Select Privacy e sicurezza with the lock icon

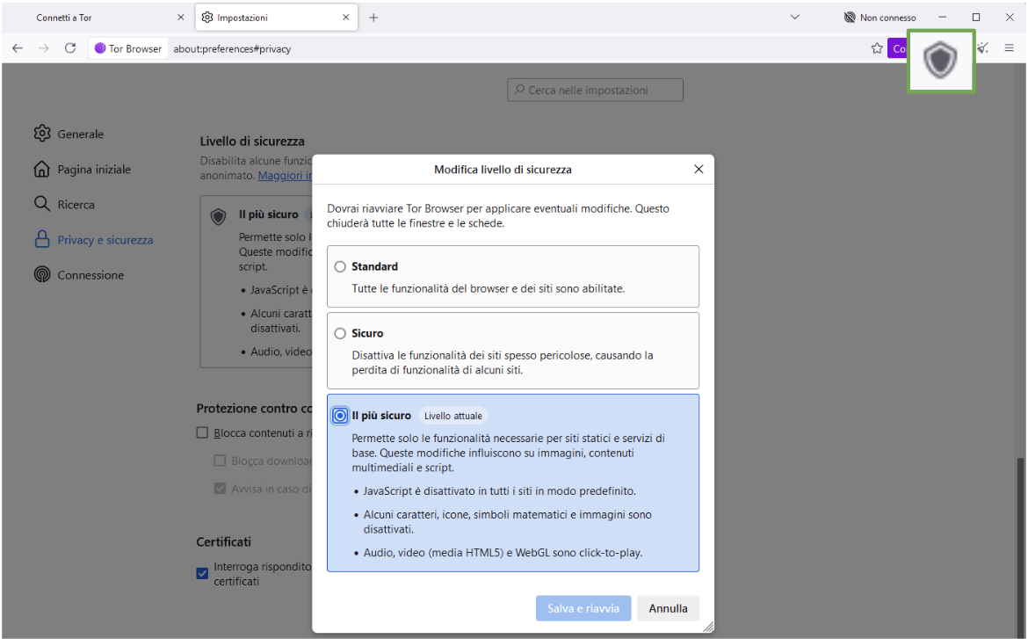coord(41,239)
